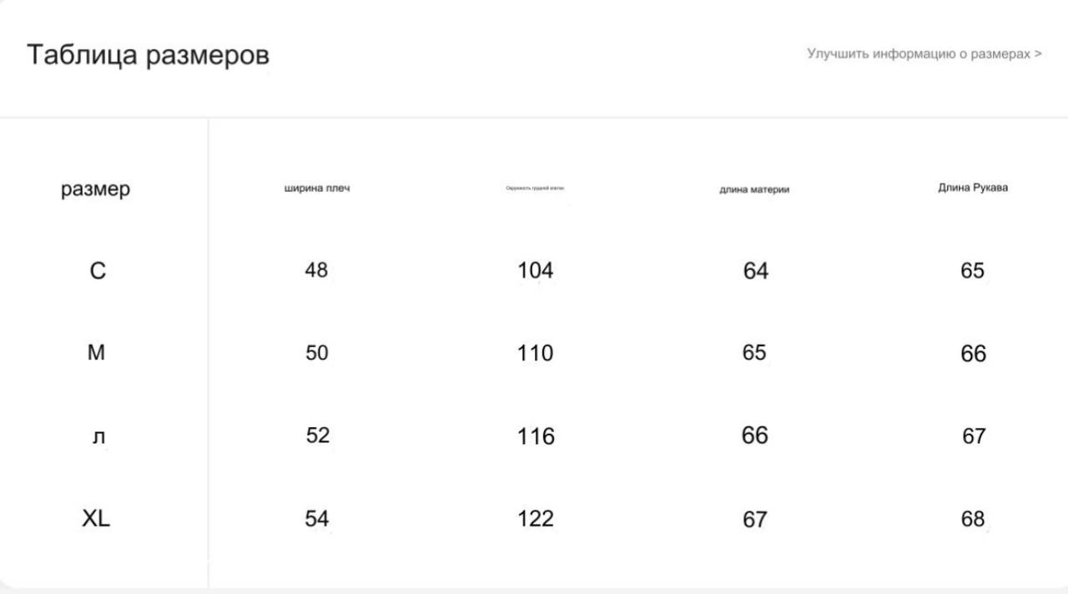
Task: Open the 'Улучшить информацию о размерах' link
Action: click(x=924, y=53)
